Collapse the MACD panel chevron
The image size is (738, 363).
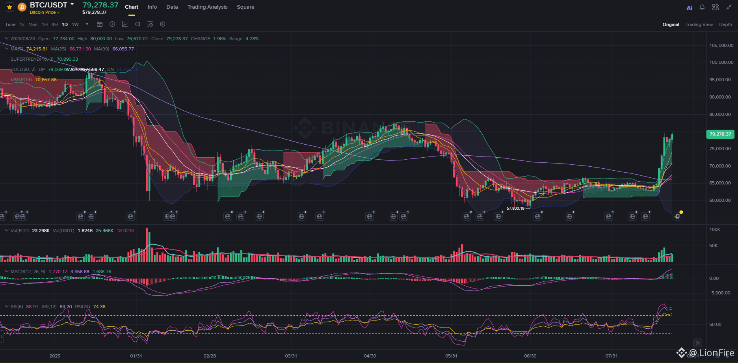tap(7, 272)
